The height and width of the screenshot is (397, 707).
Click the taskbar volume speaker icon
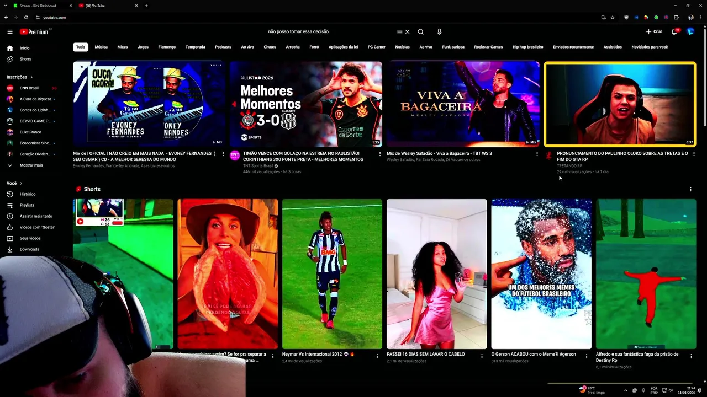671,390
